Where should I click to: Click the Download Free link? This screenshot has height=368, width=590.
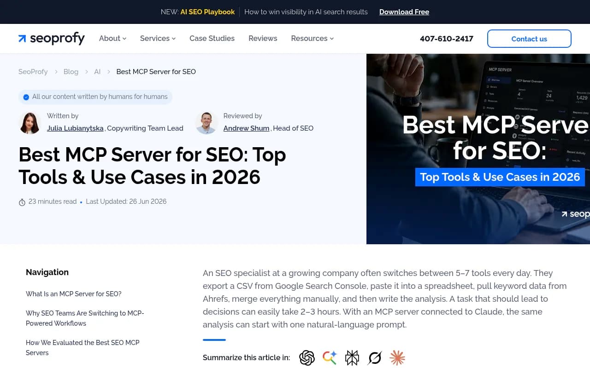coord(404,12)
